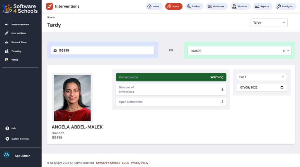Click the Grade 12 text
Viewport: 300px width, 167px height.
pos(58,133)
